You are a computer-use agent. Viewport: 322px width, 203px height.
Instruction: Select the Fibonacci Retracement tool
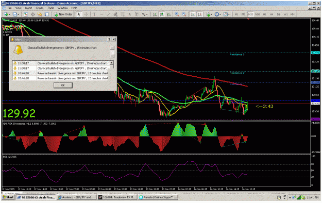[123, 14]
